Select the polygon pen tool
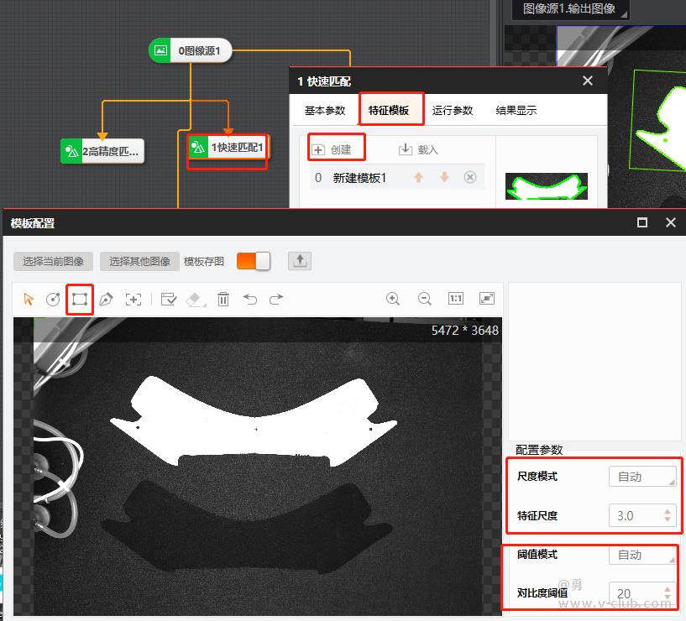The height and width of the screenshot is (621, 686). click(106, 299)
